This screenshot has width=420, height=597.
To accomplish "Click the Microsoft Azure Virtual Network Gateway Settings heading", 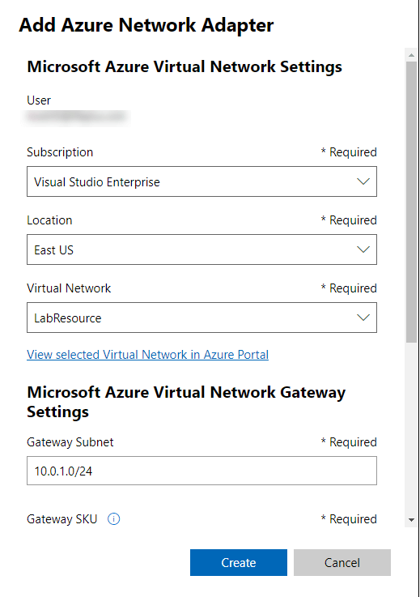I will coord(186,402).
